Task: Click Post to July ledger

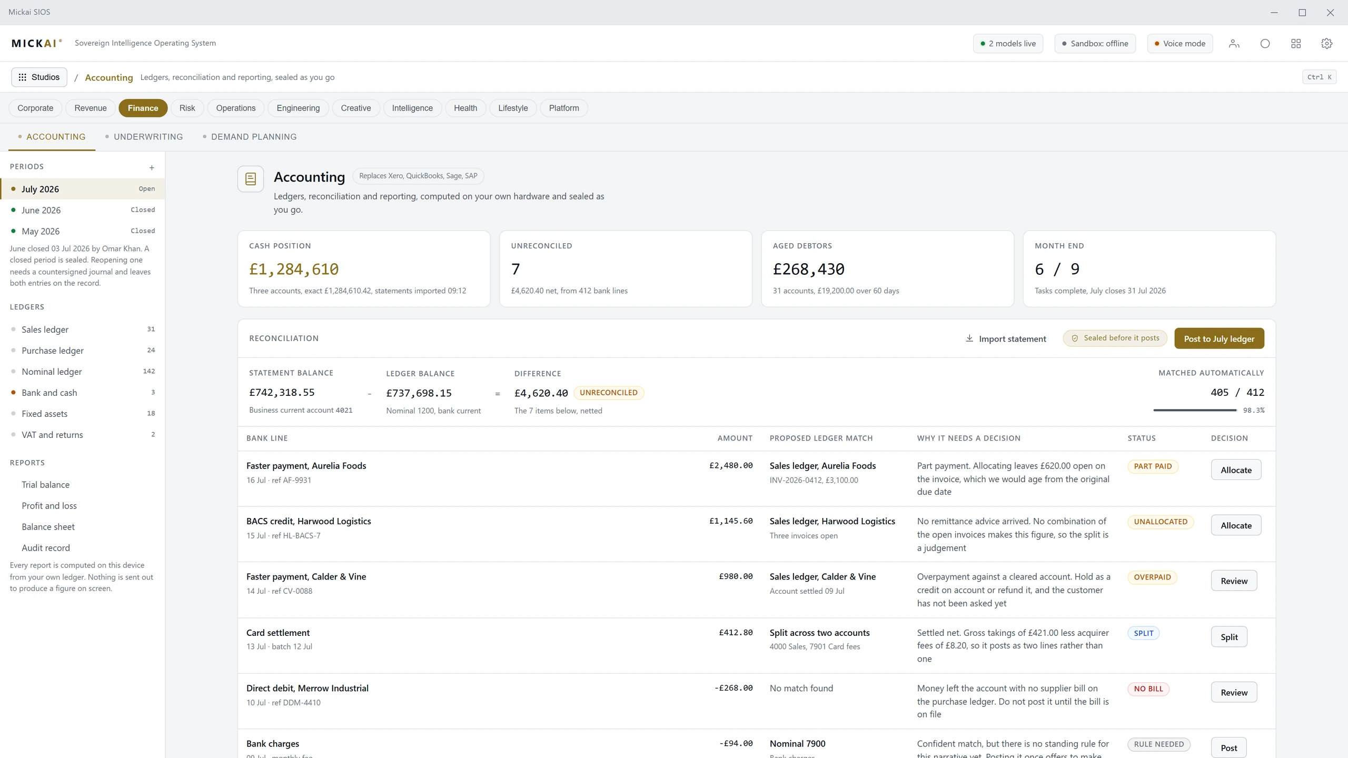Action: click(1219, 338)
